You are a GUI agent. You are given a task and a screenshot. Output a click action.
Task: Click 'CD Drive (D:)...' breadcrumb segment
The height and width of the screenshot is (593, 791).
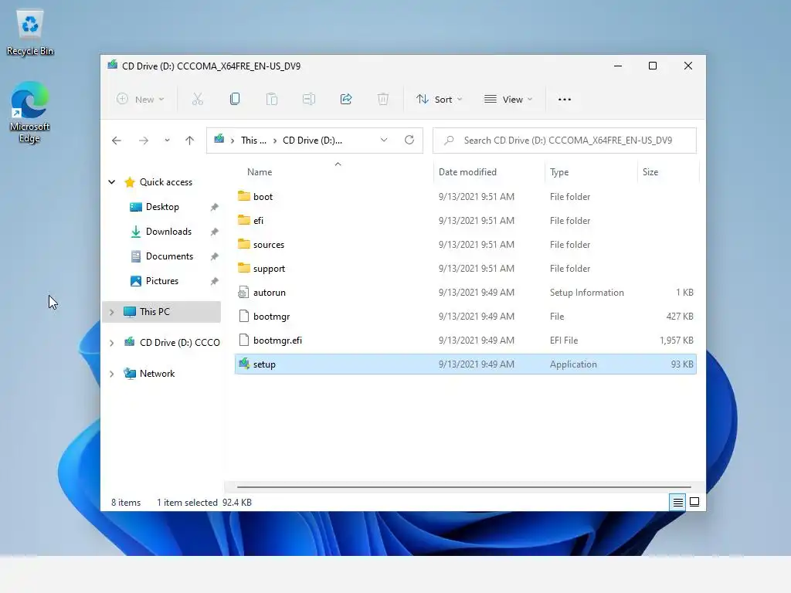[312, 141]
